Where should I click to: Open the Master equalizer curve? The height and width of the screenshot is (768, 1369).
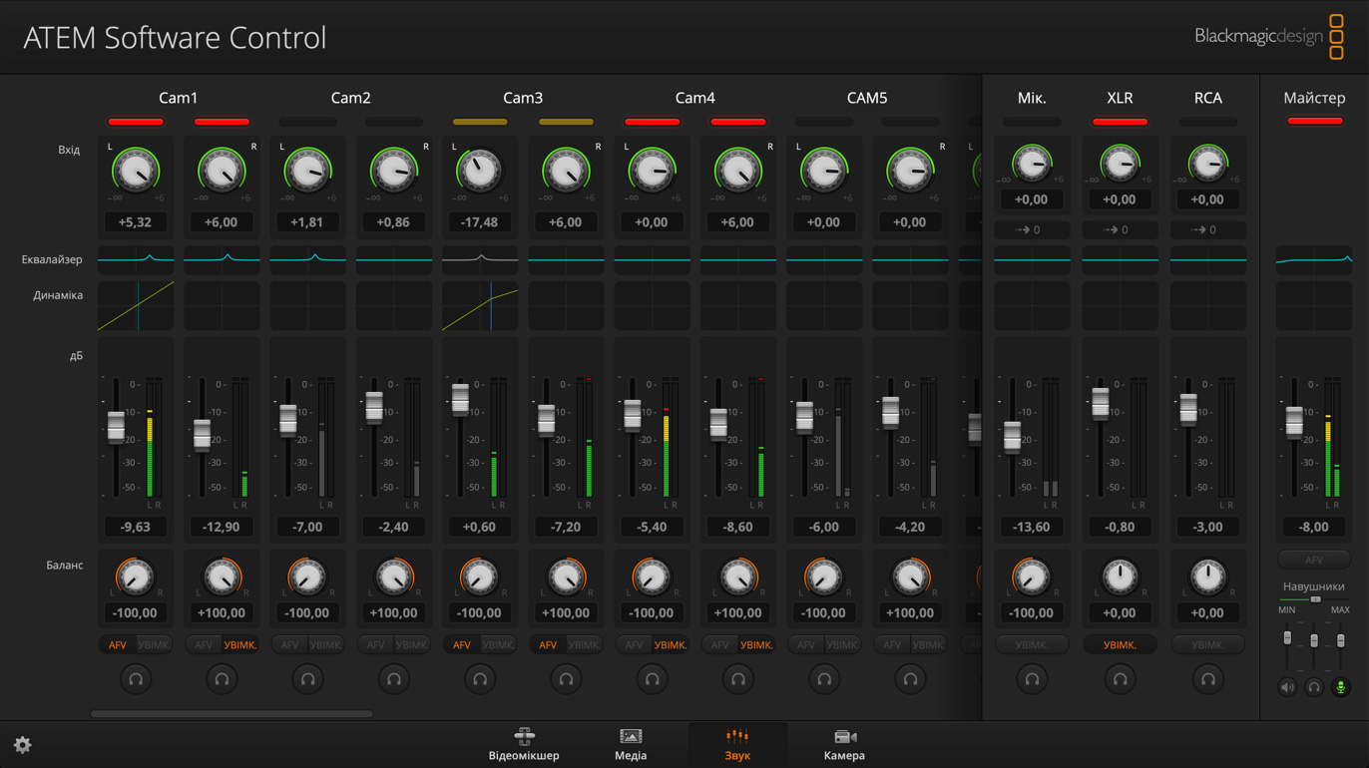[1314, 260]
